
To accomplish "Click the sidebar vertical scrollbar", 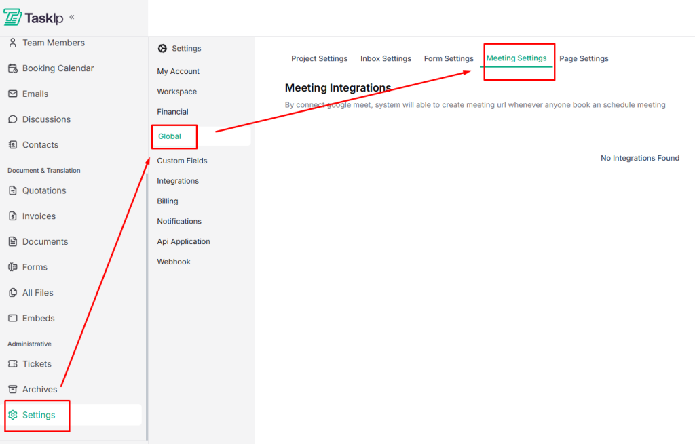I will pyautogui.click(x=147, y=305).
